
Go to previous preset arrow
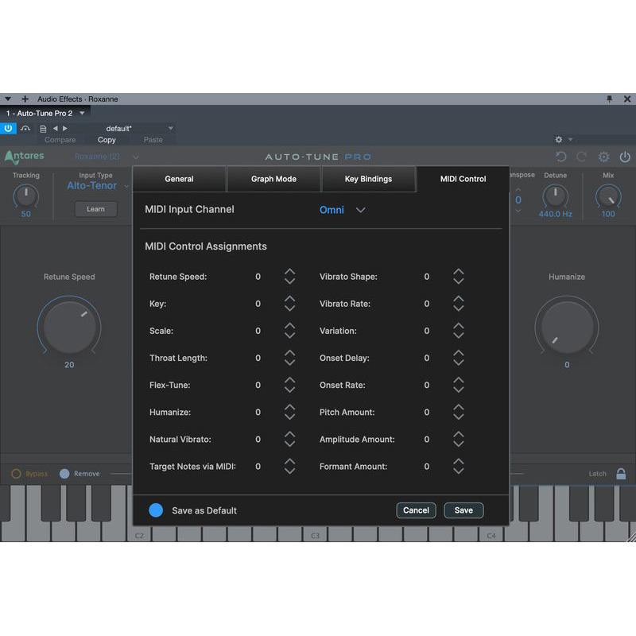[x=55, y=128]
